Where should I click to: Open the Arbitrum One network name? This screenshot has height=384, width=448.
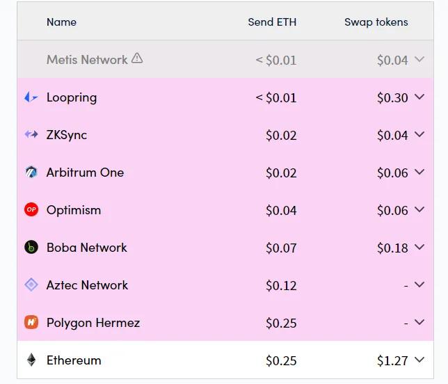[85, 173]
